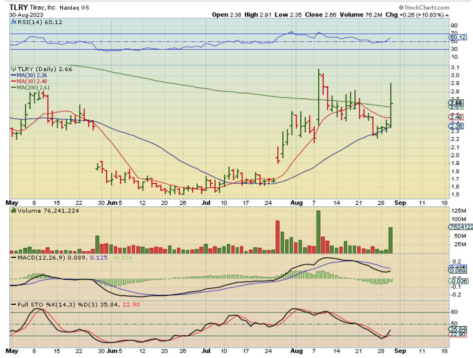Select the red MA(10) legend line
Image resolution: width=473 pixels, height=358 pixels.
click(13, 81)
